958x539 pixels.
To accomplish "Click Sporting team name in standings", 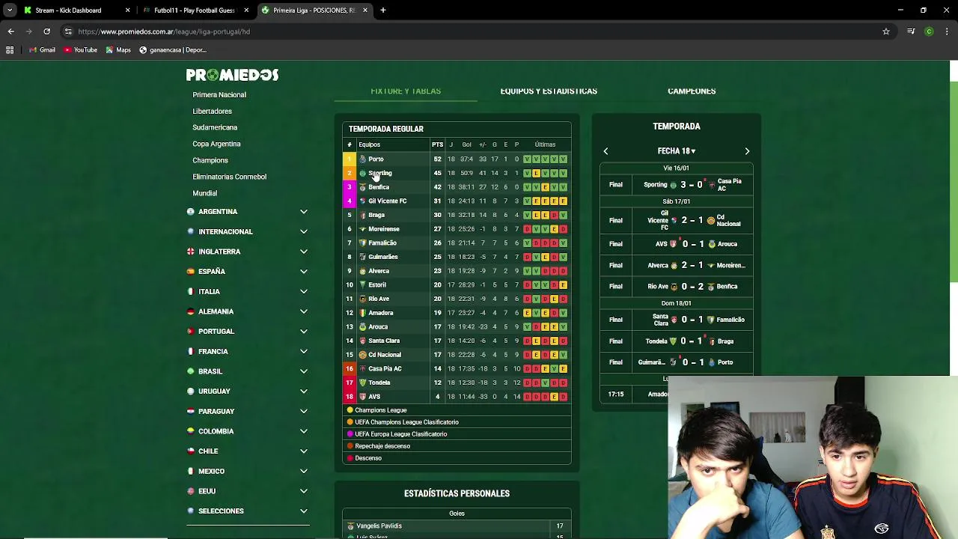I will [x=380, y=173].
